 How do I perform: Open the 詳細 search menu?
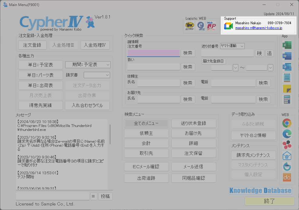pos(193,143)
